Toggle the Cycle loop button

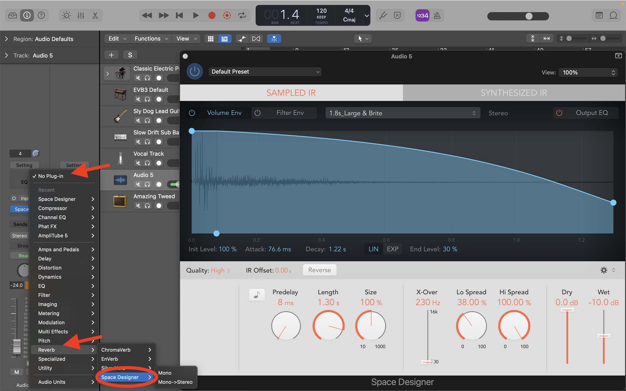[x=242, y=15]
